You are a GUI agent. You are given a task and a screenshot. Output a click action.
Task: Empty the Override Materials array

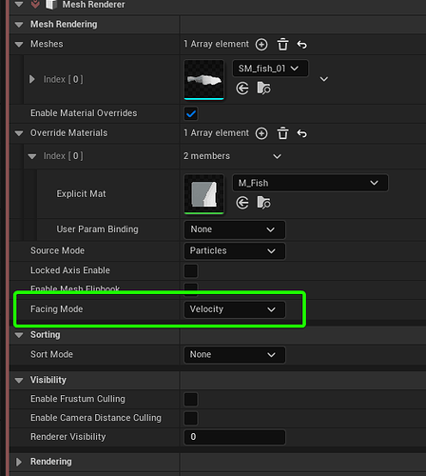point(282,133)
